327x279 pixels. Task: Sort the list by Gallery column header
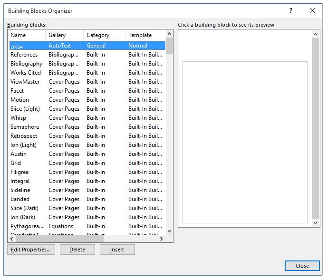(65, 35)
